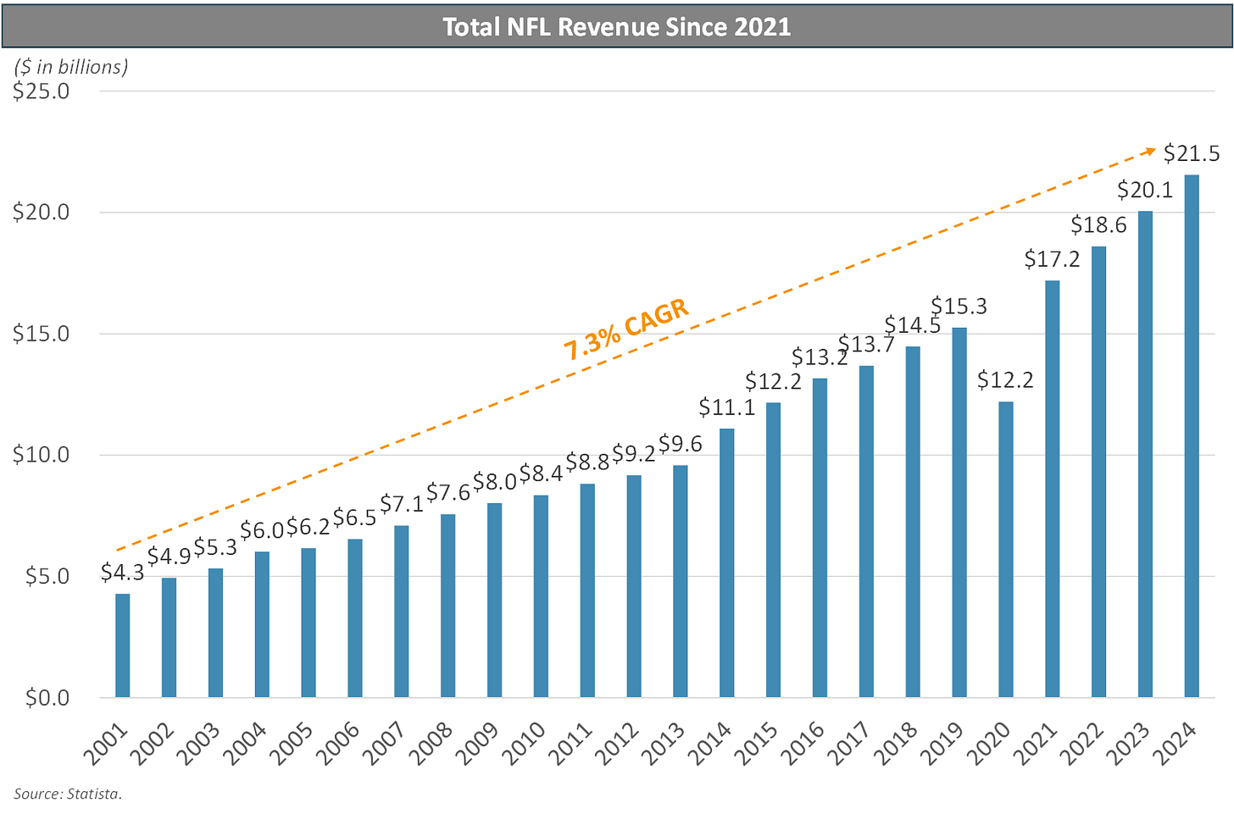The height and width of the screenshot is (814, 1234).
Task: Click the $9.6 data label
Action: [681, 443]
